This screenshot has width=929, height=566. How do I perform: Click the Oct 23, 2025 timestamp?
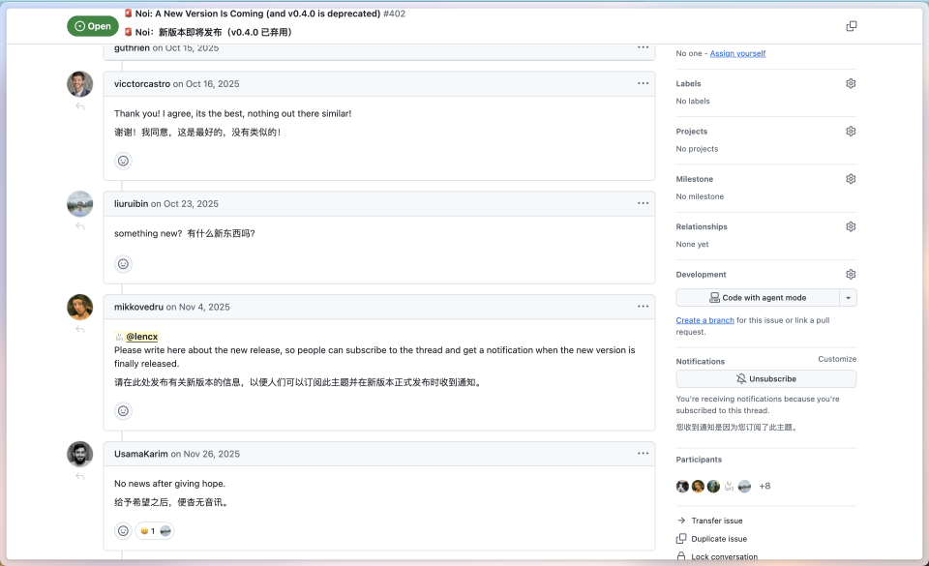(191, 204)
